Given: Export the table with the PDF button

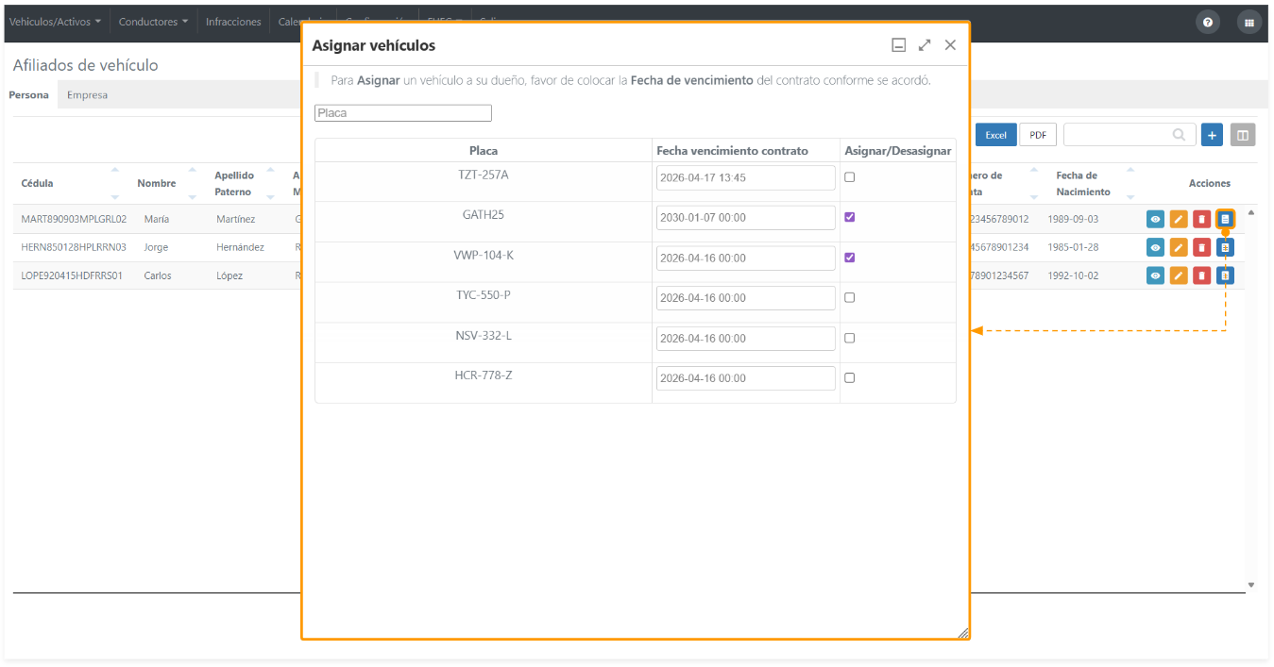Looking at the screenshot, I should pos(1038,135).
